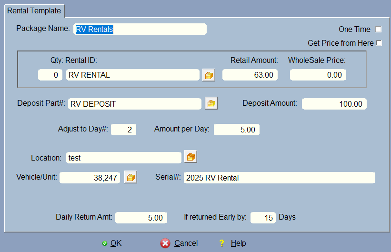Screen dimensions: 391x252
Task: Open the Rental ID lookup folder icon
Action: click(209, 75)
